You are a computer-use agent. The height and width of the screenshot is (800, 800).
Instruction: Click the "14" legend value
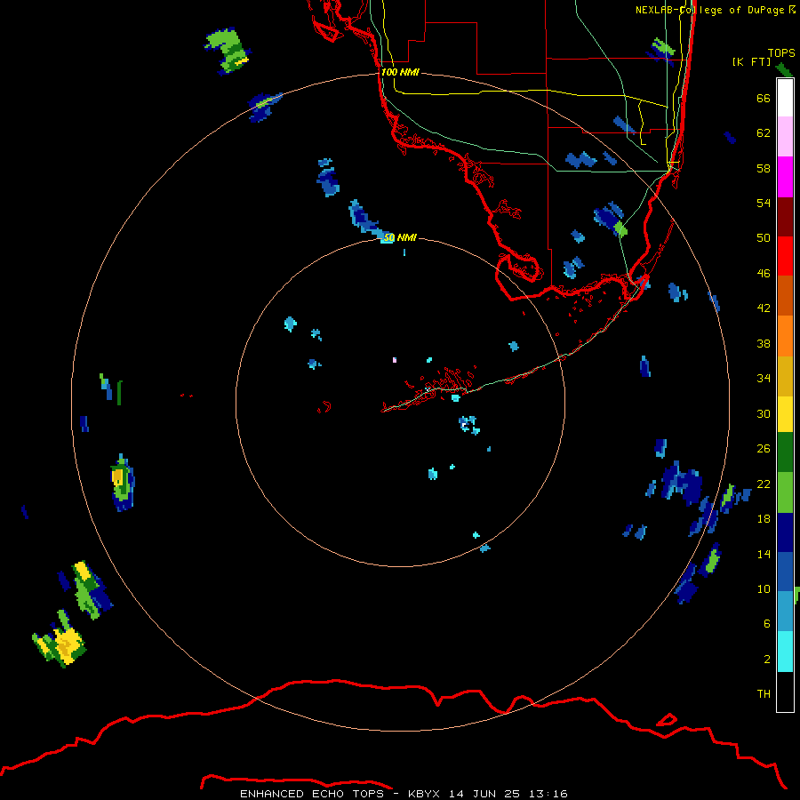pyautogui.click(x=764, y=554)
